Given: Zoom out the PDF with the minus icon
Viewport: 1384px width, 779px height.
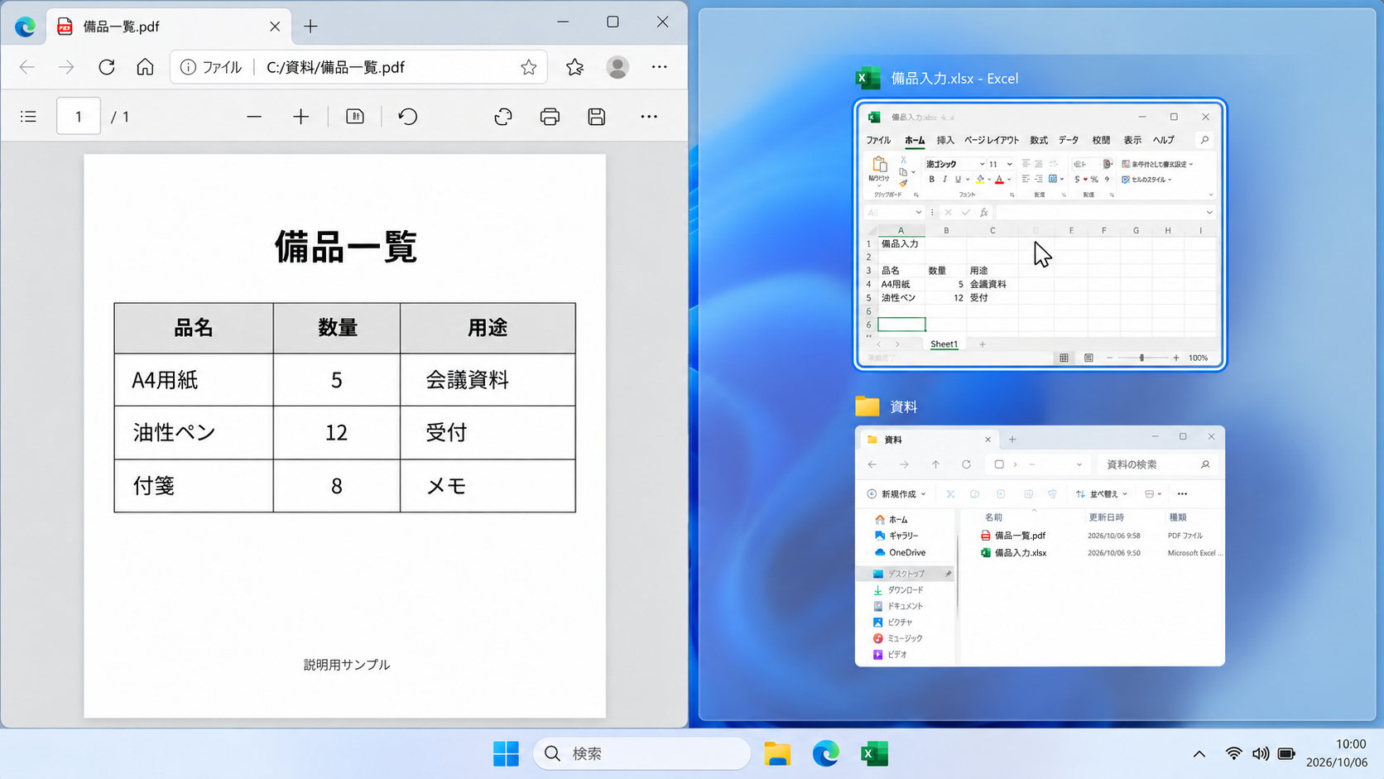Looking at the screenshot, I should (254, 117).
